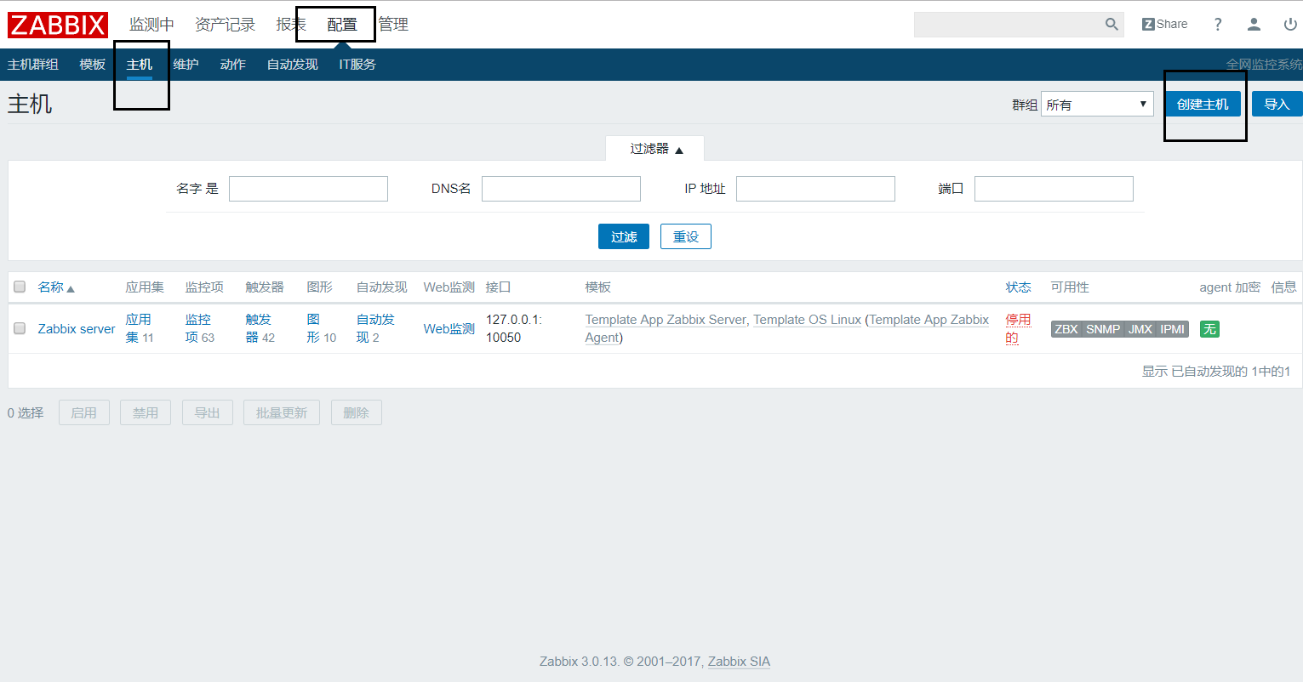Open the Zabbix SIA footer link
Screen dimensions: 1303x682
click(x=739, y=662)
